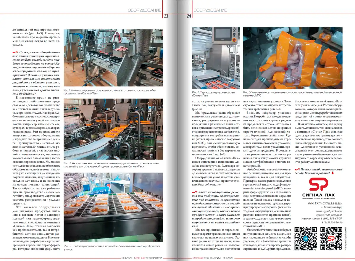Click the 'ОБОРУДОВАНИЕ' header on page 23

click(144, 10)
